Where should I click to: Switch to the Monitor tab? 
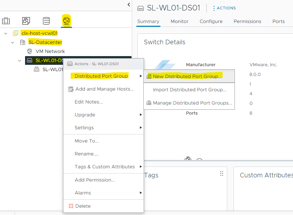180,22
